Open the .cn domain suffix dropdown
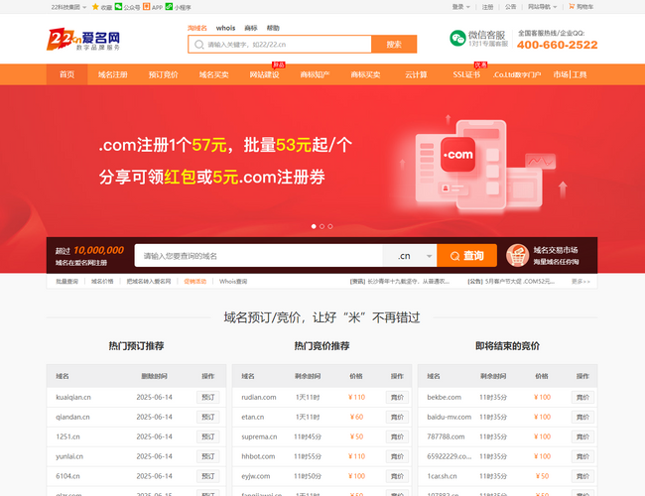This screenshot has height=496, width=645. click(x=410, y=256)
